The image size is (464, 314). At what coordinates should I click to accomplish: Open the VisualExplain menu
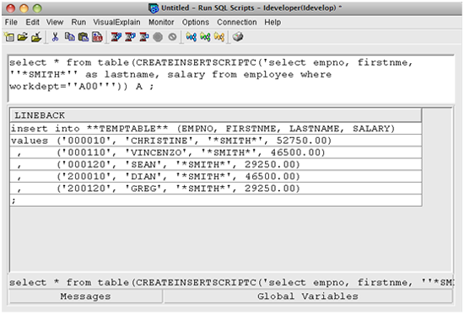click(x=116, y=22)
